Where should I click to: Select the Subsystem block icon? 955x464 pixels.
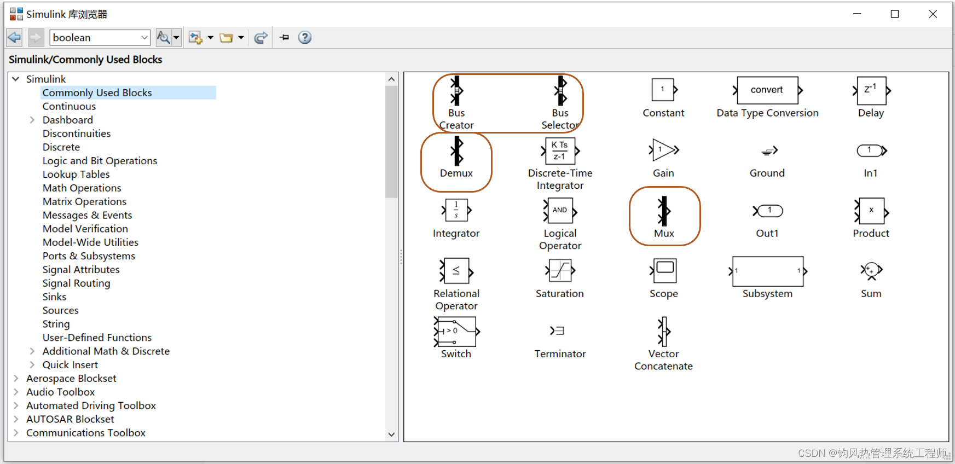768,271
